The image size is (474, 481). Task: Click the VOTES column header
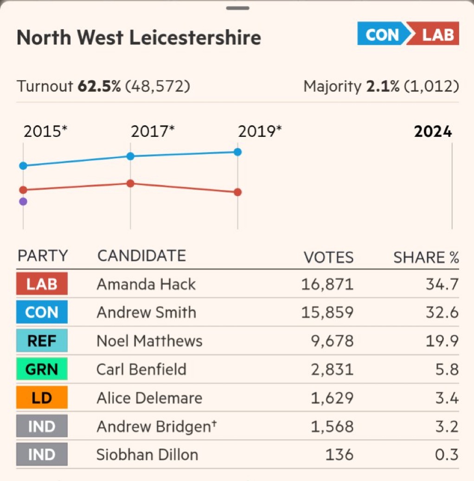(328, 257)
